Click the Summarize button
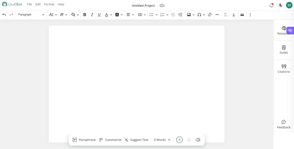The image size is (294, 149). (110, 140)
